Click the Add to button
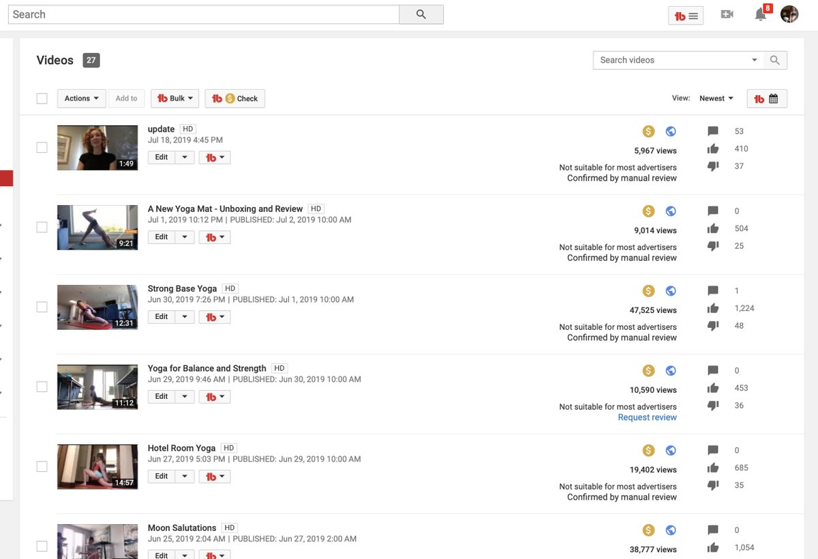This screenshot has width=818, height=559. pyautogui.click(x=126, y=99)
